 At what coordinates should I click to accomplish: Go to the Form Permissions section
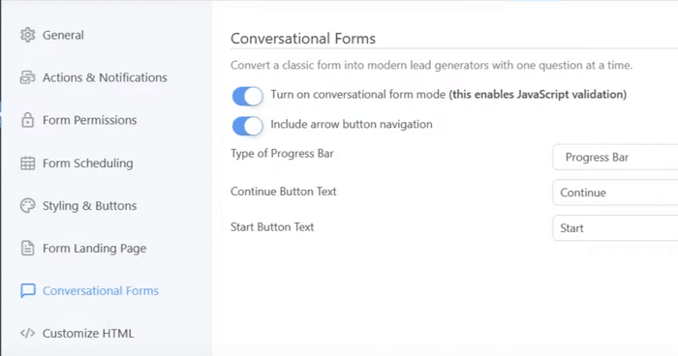coord(89,120)
